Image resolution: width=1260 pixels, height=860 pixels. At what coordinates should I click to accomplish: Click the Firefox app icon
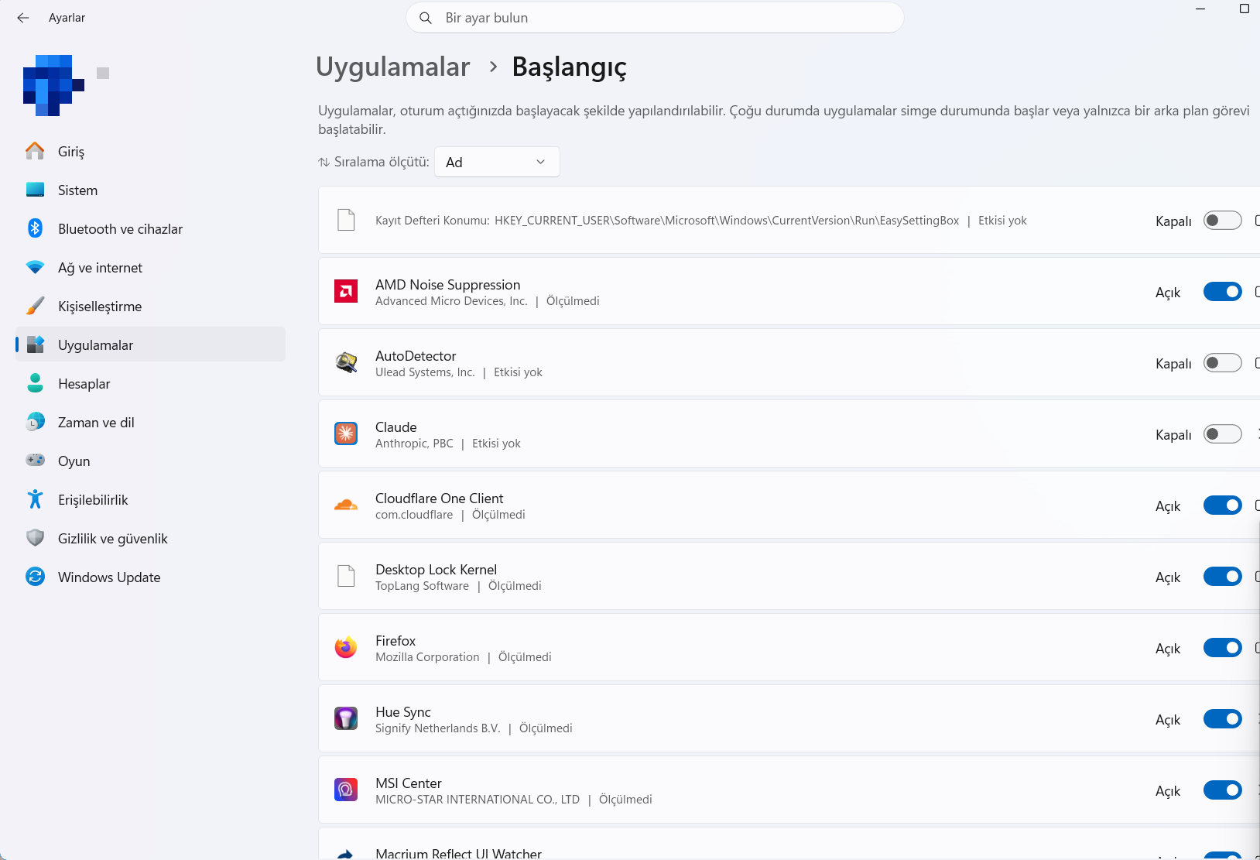coord(346,647)
